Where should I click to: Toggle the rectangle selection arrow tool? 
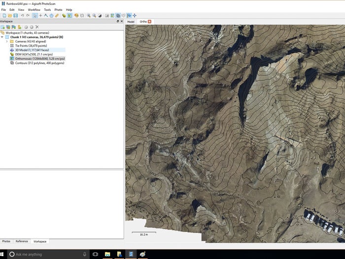click(35, 16)
